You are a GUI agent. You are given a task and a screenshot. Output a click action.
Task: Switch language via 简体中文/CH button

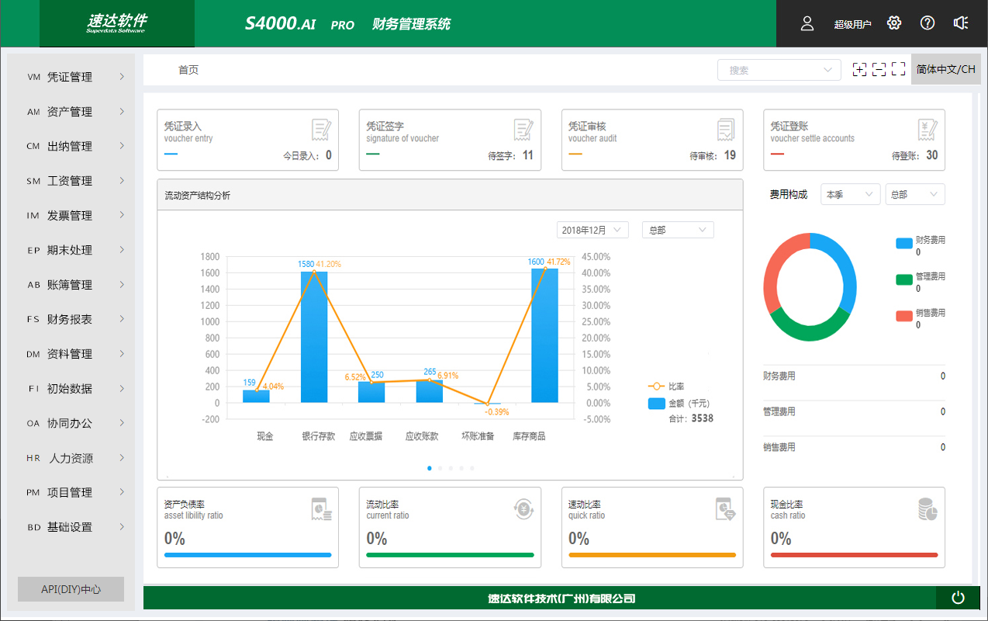945,69
